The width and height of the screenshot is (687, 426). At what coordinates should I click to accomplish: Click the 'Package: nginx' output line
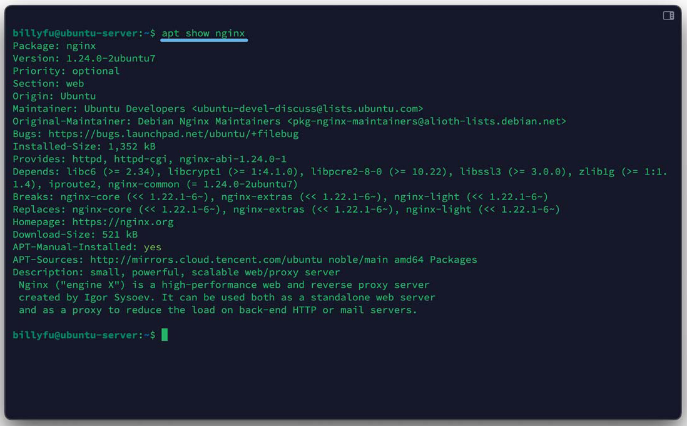[x=54, y=46]
